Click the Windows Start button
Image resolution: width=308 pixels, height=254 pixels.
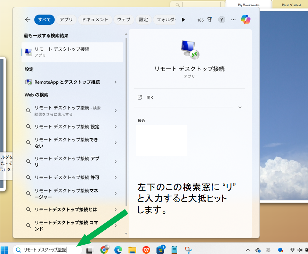[x=5, y=249]
